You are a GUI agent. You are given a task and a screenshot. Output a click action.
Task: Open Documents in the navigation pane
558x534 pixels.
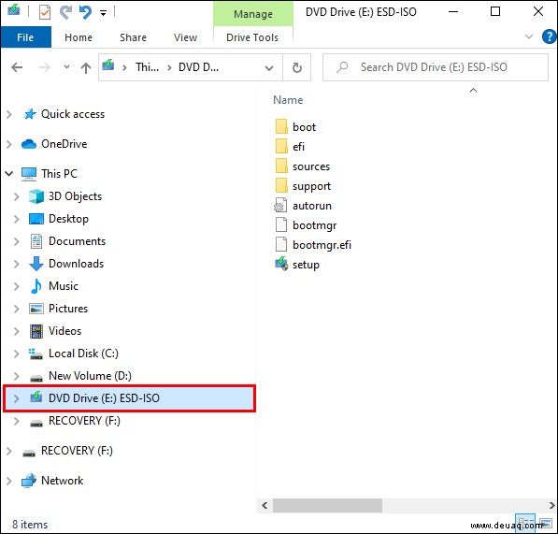(77, 241)
